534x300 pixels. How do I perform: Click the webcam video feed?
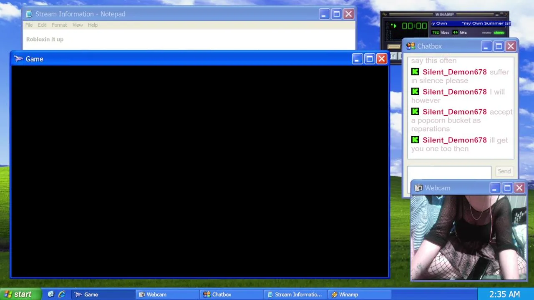(x=469, y=237)
